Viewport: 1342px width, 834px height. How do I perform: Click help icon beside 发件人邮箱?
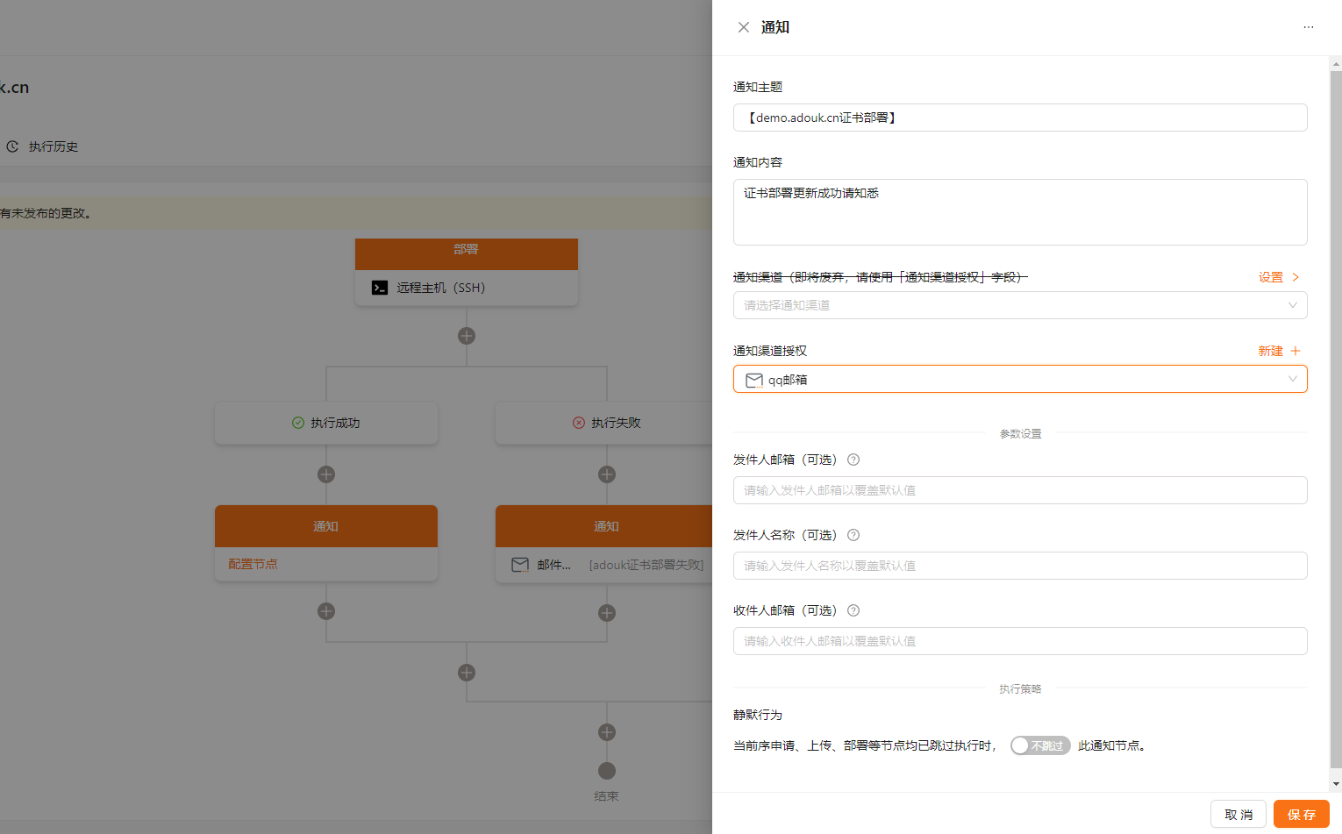tap(853, 460)
